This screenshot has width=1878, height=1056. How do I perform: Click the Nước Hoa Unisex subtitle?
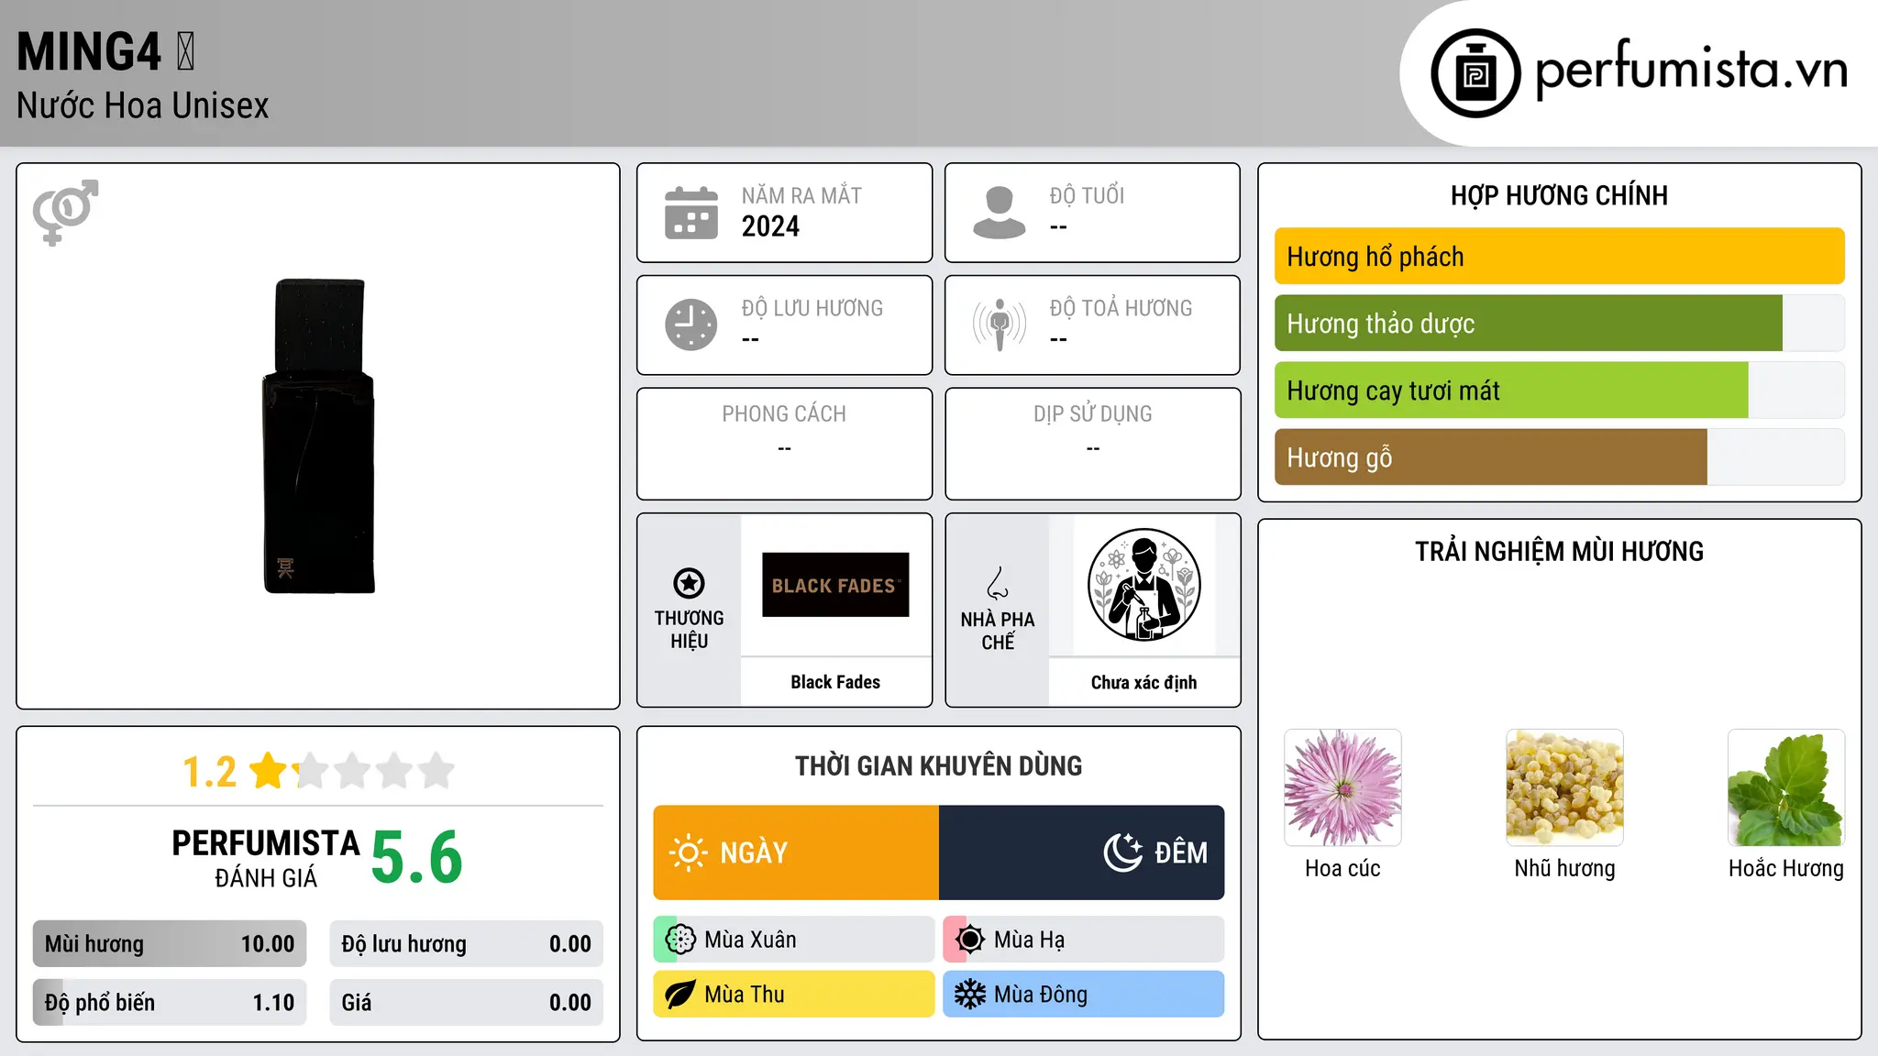tap(143, 106)
